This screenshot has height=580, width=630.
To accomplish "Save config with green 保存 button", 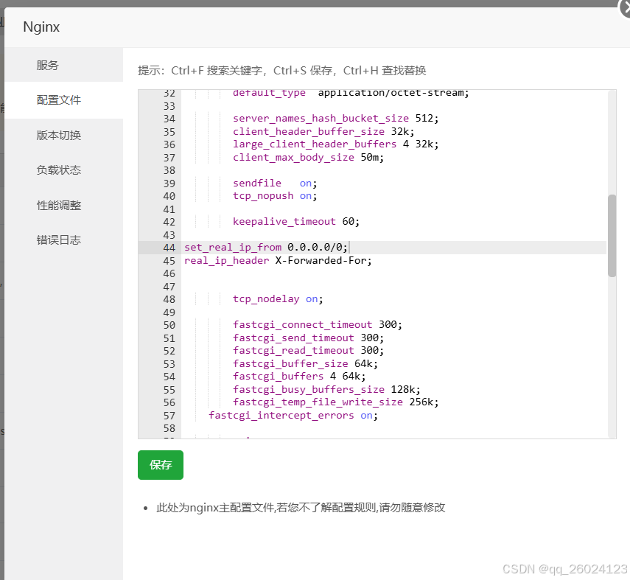I will point(161,464).
